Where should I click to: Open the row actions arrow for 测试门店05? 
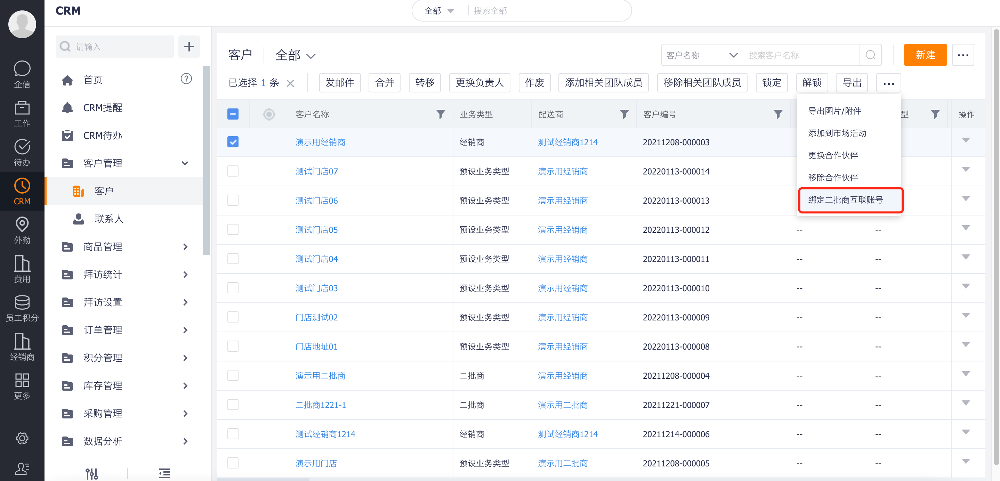coord(966,228)
